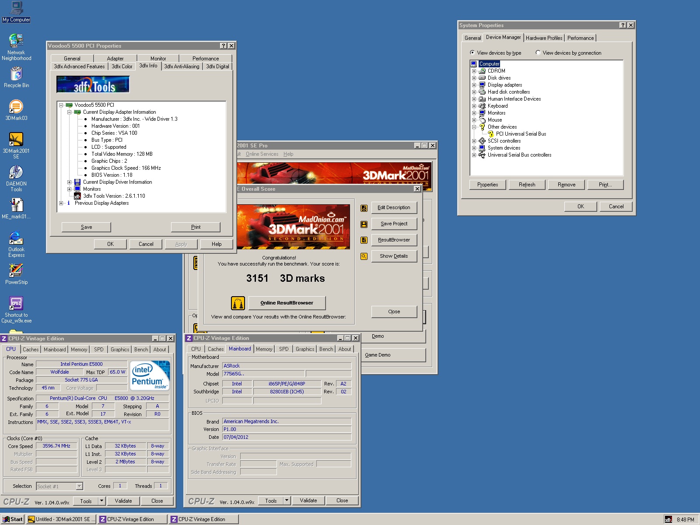Click the ResultBrowser icon in 3DMark
700x525 pixels.
click(x=364, y=240)
